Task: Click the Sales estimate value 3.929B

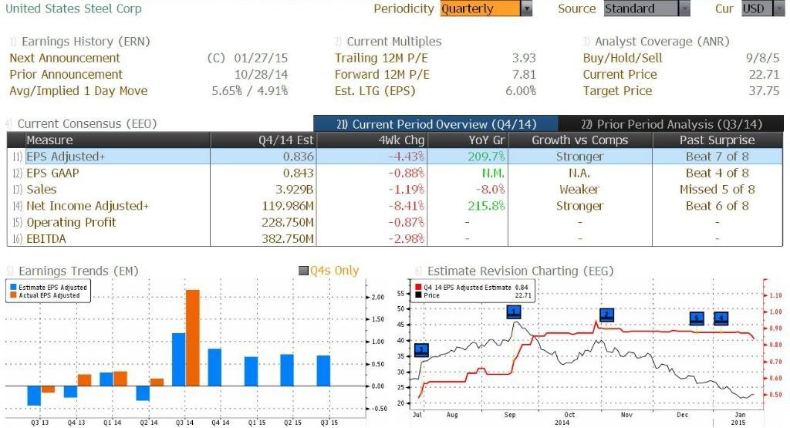Action: point(295,190)
